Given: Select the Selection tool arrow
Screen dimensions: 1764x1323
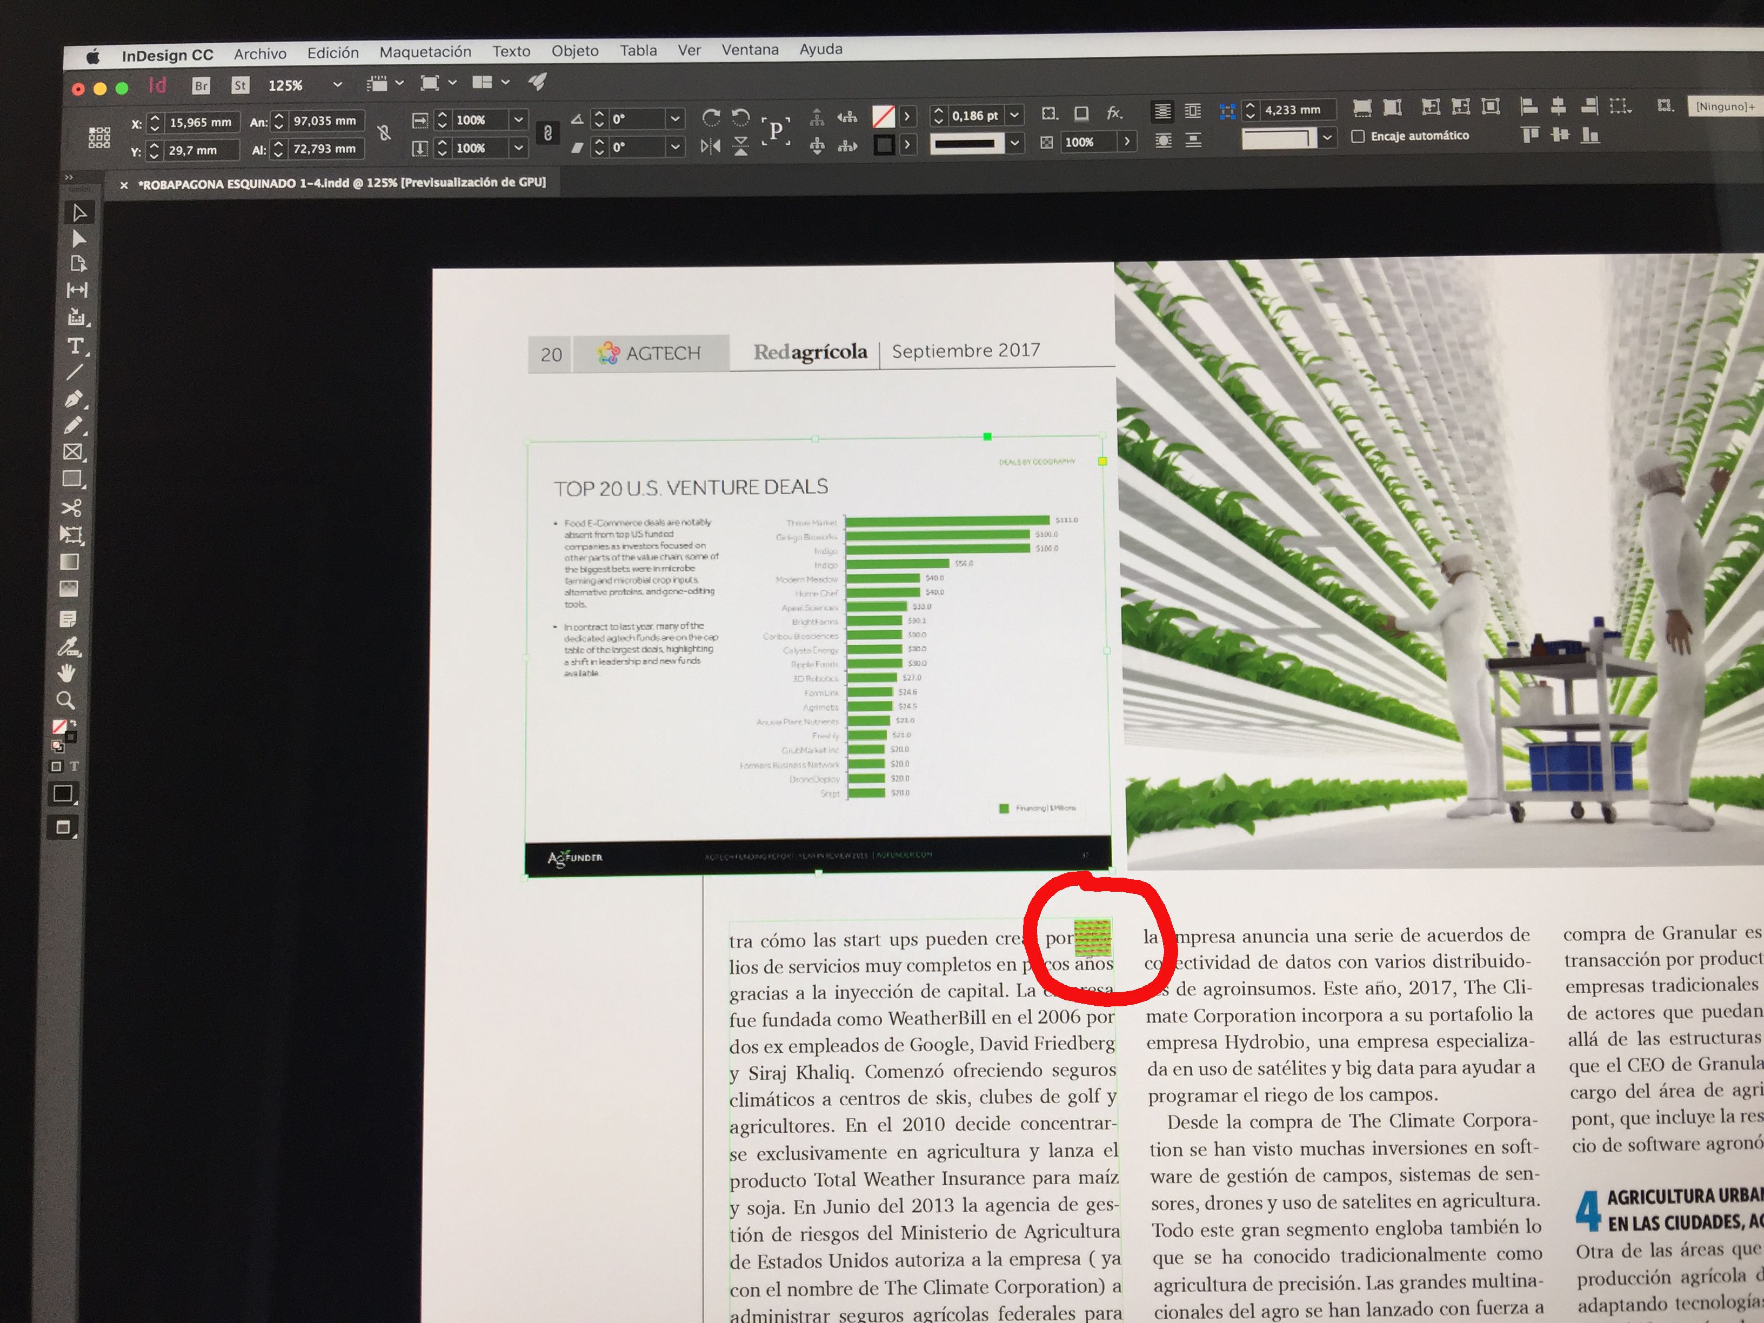Looking at the screenshot, I should (x=79, y=213).
